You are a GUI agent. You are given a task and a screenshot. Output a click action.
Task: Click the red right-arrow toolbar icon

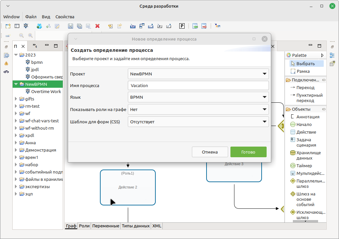point(204,26)
